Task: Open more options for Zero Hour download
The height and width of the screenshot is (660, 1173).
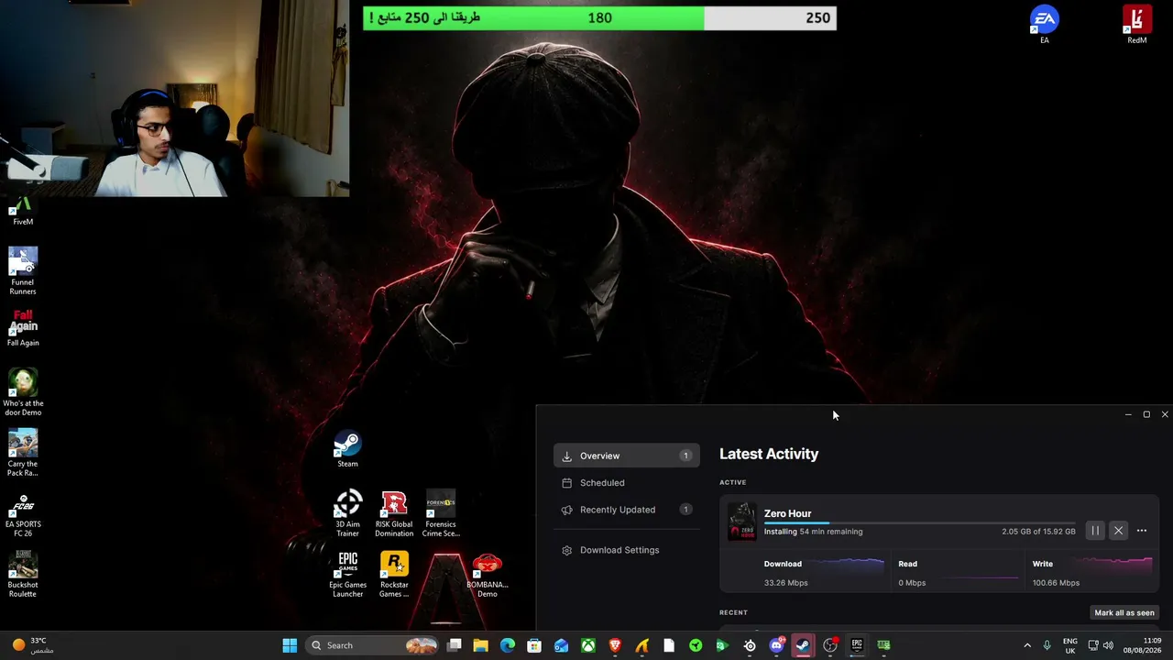Action: pos(1142,531)
